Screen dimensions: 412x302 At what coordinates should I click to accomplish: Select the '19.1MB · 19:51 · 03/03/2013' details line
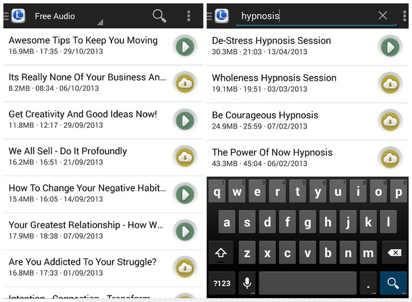(259, 89)
